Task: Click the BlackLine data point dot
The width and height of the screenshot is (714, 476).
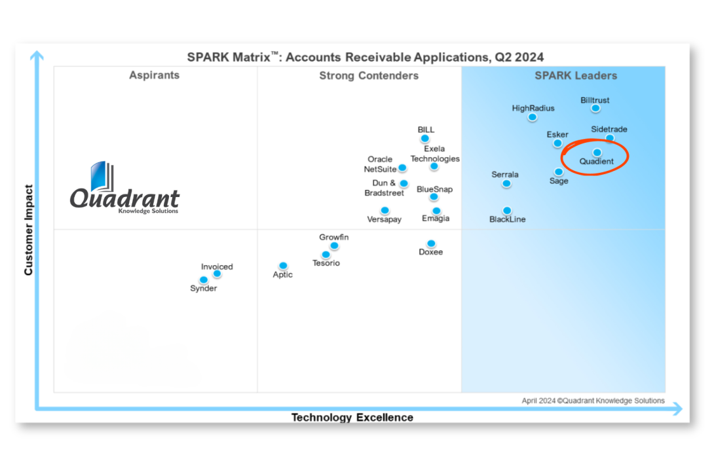Action: pos(507,211)
